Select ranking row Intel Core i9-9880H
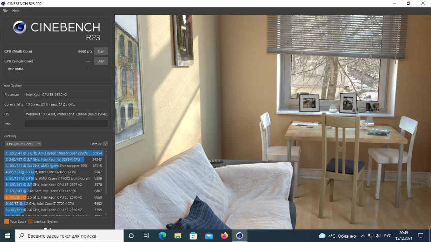The height and width of the screenshot is (242, 431). 54,172
